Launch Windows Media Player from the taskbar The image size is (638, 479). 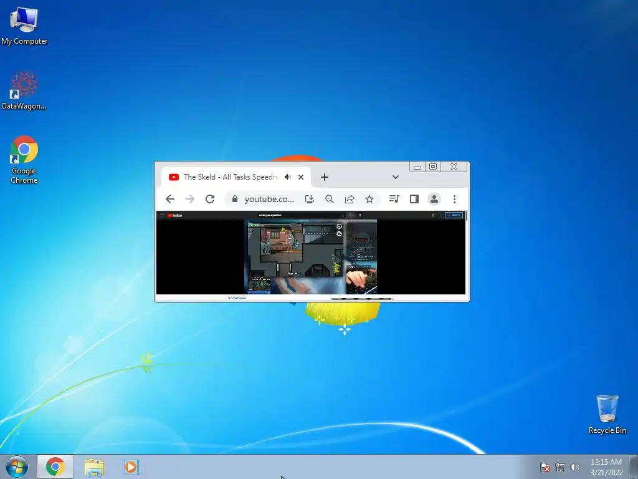point(131,467)
